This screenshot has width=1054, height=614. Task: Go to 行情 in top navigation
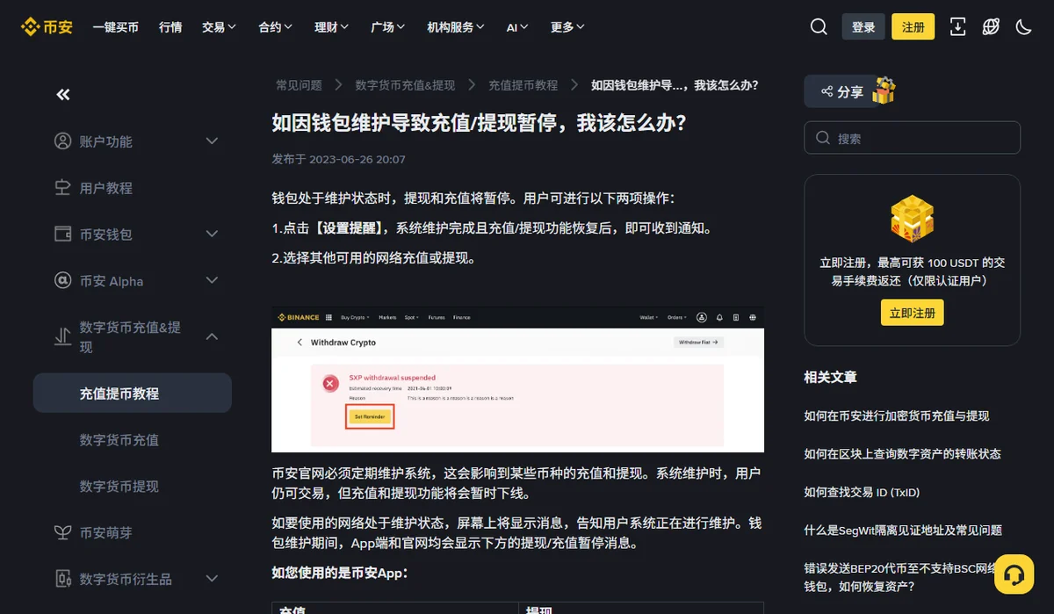click(170, 27)
